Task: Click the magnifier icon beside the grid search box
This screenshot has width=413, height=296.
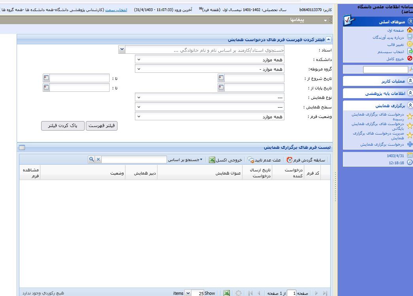Action: [x=91, y=159]
